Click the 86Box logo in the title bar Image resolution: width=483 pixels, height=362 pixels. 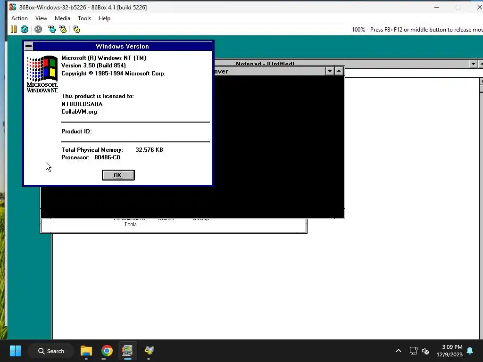(x=13, y=7)
